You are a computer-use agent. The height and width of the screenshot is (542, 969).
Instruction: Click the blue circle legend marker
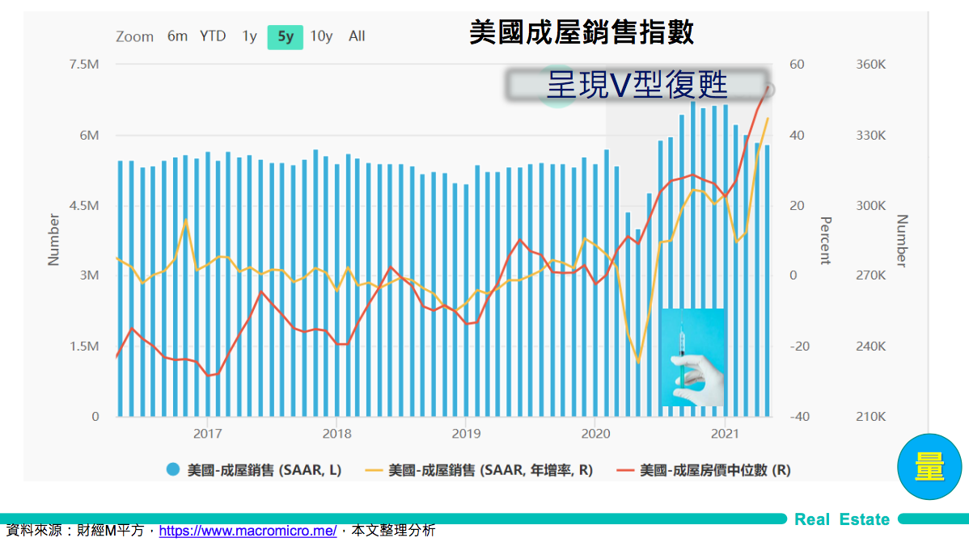click(172, 470)
